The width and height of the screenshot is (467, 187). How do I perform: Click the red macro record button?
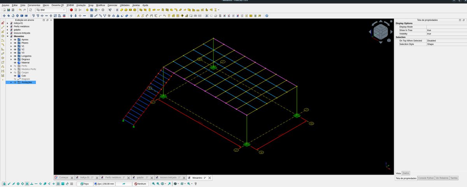[x=71, y=10]
